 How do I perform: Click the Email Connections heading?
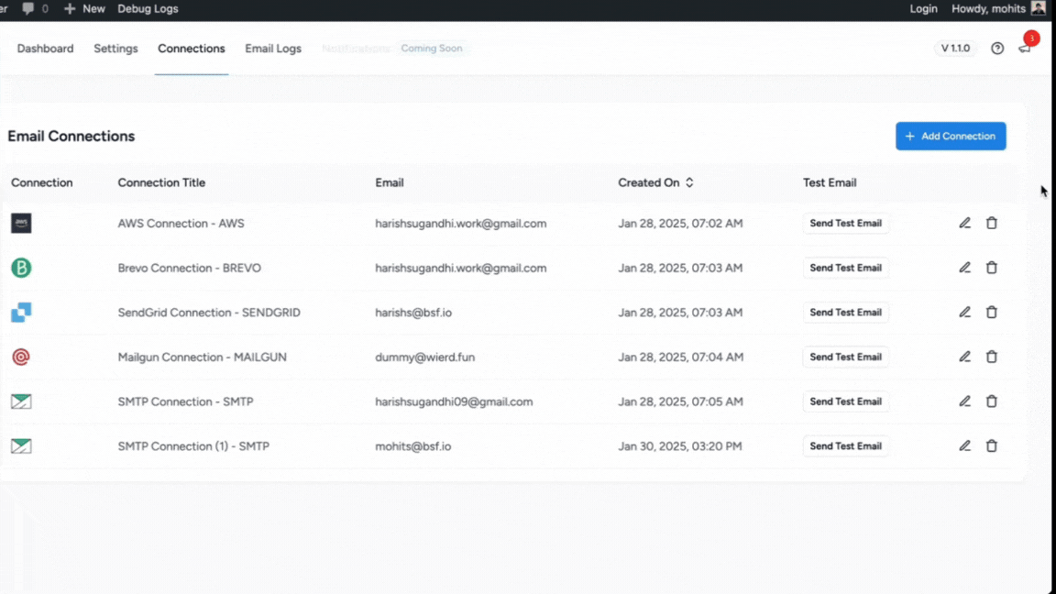pyautogui.click(x=71, y=136)
